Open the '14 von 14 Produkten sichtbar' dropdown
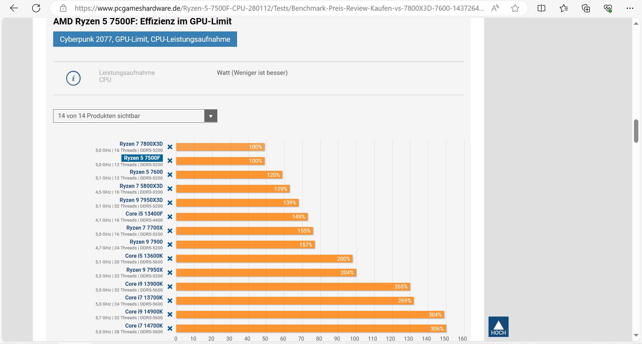The height and width of the screenshot is (361, 642). [x=129, y=116]
